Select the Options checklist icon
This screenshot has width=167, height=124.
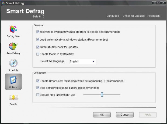(13, 80)
